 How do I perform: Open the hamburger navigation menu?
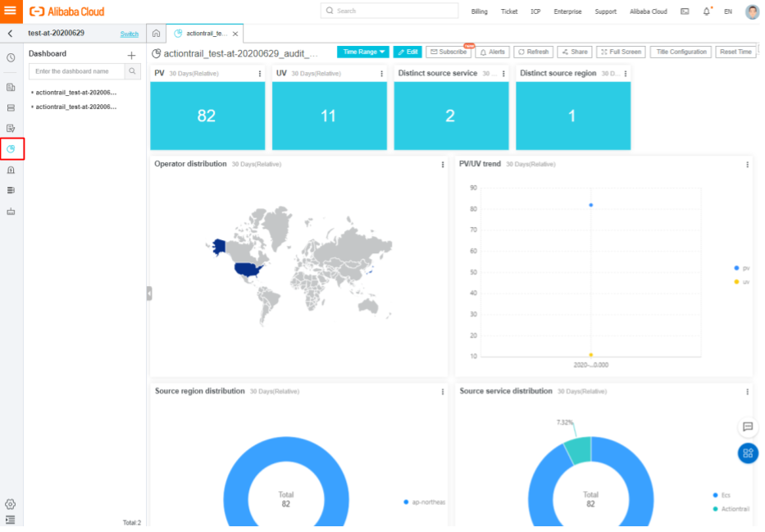point(11,11)
